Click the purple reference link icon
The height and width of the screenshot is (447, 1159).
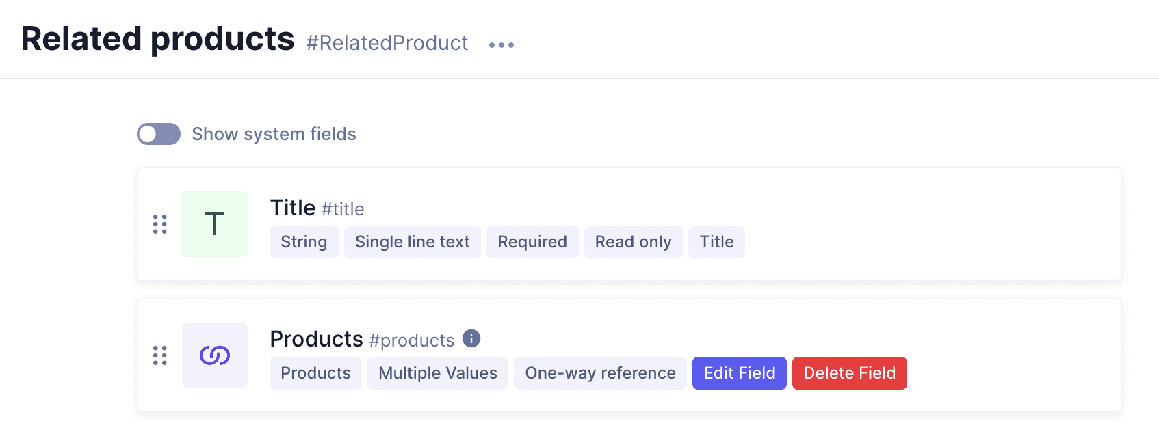tap(215, 355)
